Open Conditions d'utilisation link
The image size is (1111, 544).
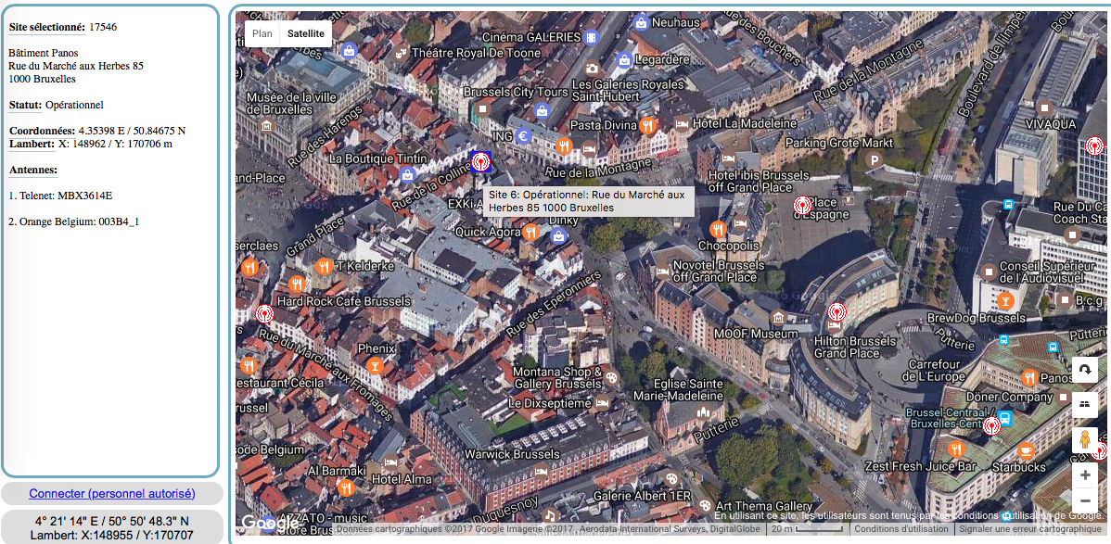(900, 528)
